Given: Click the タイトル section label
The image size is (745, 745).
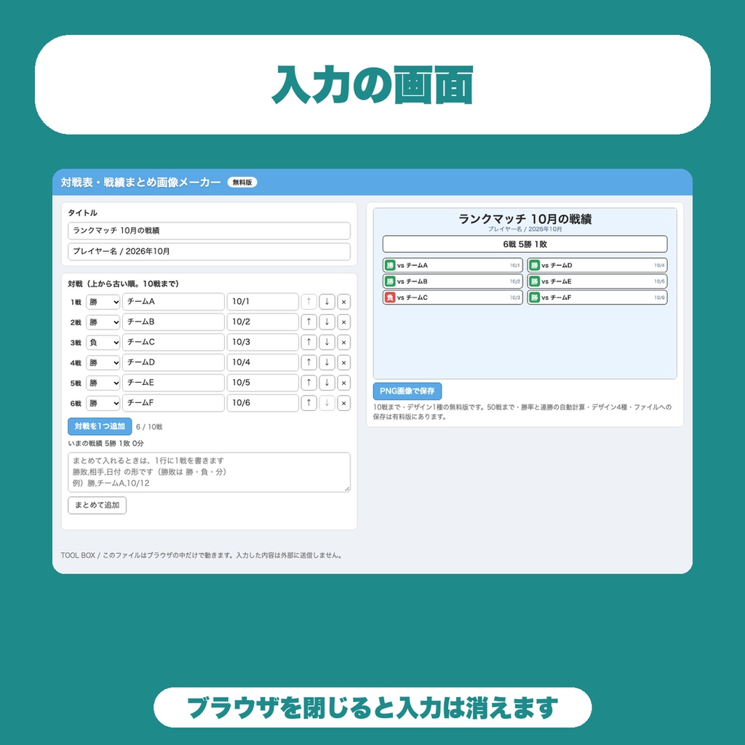Looking at the screenshot, I should pyautogui.click(x=83, y=213).
